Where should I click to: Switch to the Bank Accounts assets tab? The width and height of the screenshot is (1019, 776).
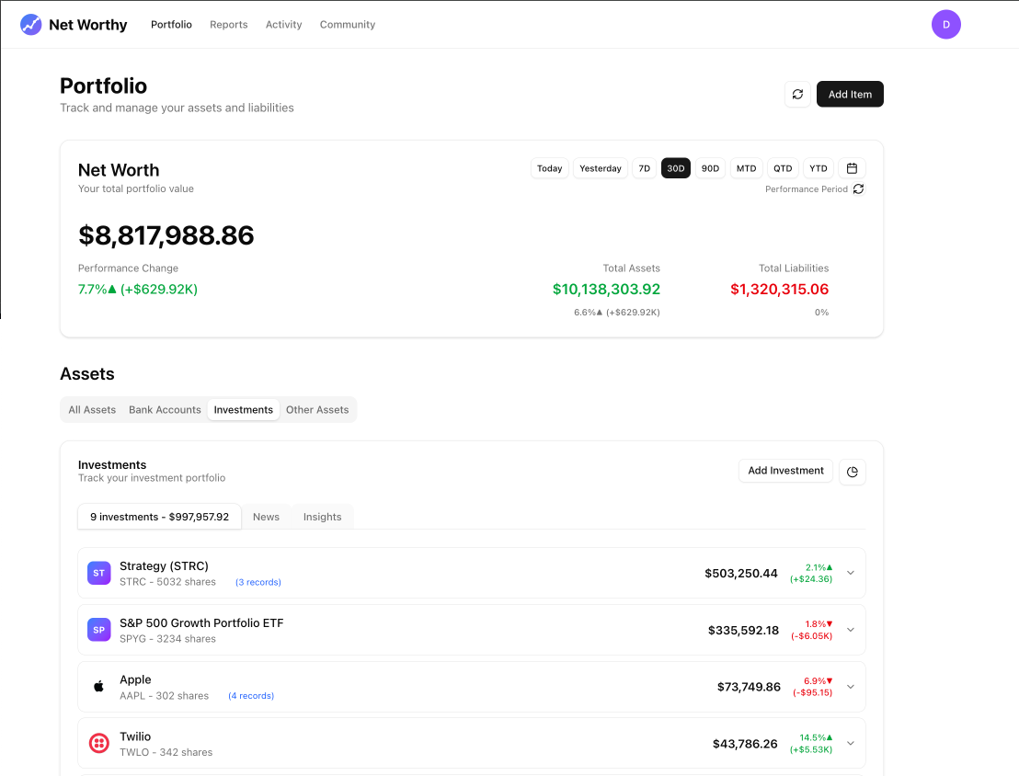pyautogui.click(x=165, y=410)
